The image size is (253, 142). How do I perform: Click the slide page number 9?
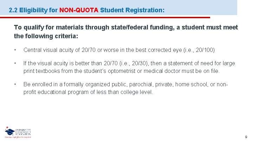coord(246,137)
